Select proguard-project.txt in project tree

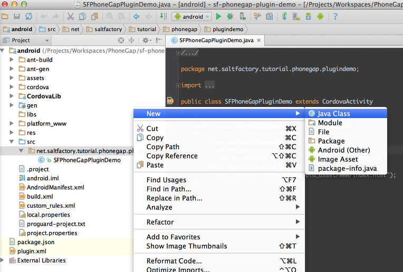pyautogui.click(x=52, y=224)
